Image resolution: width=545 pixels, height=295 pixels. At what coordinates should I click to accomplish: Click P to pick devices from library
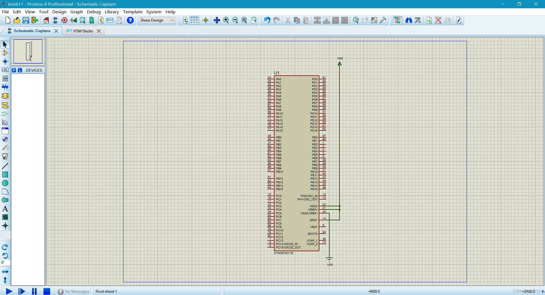click(x=14, y=70)
